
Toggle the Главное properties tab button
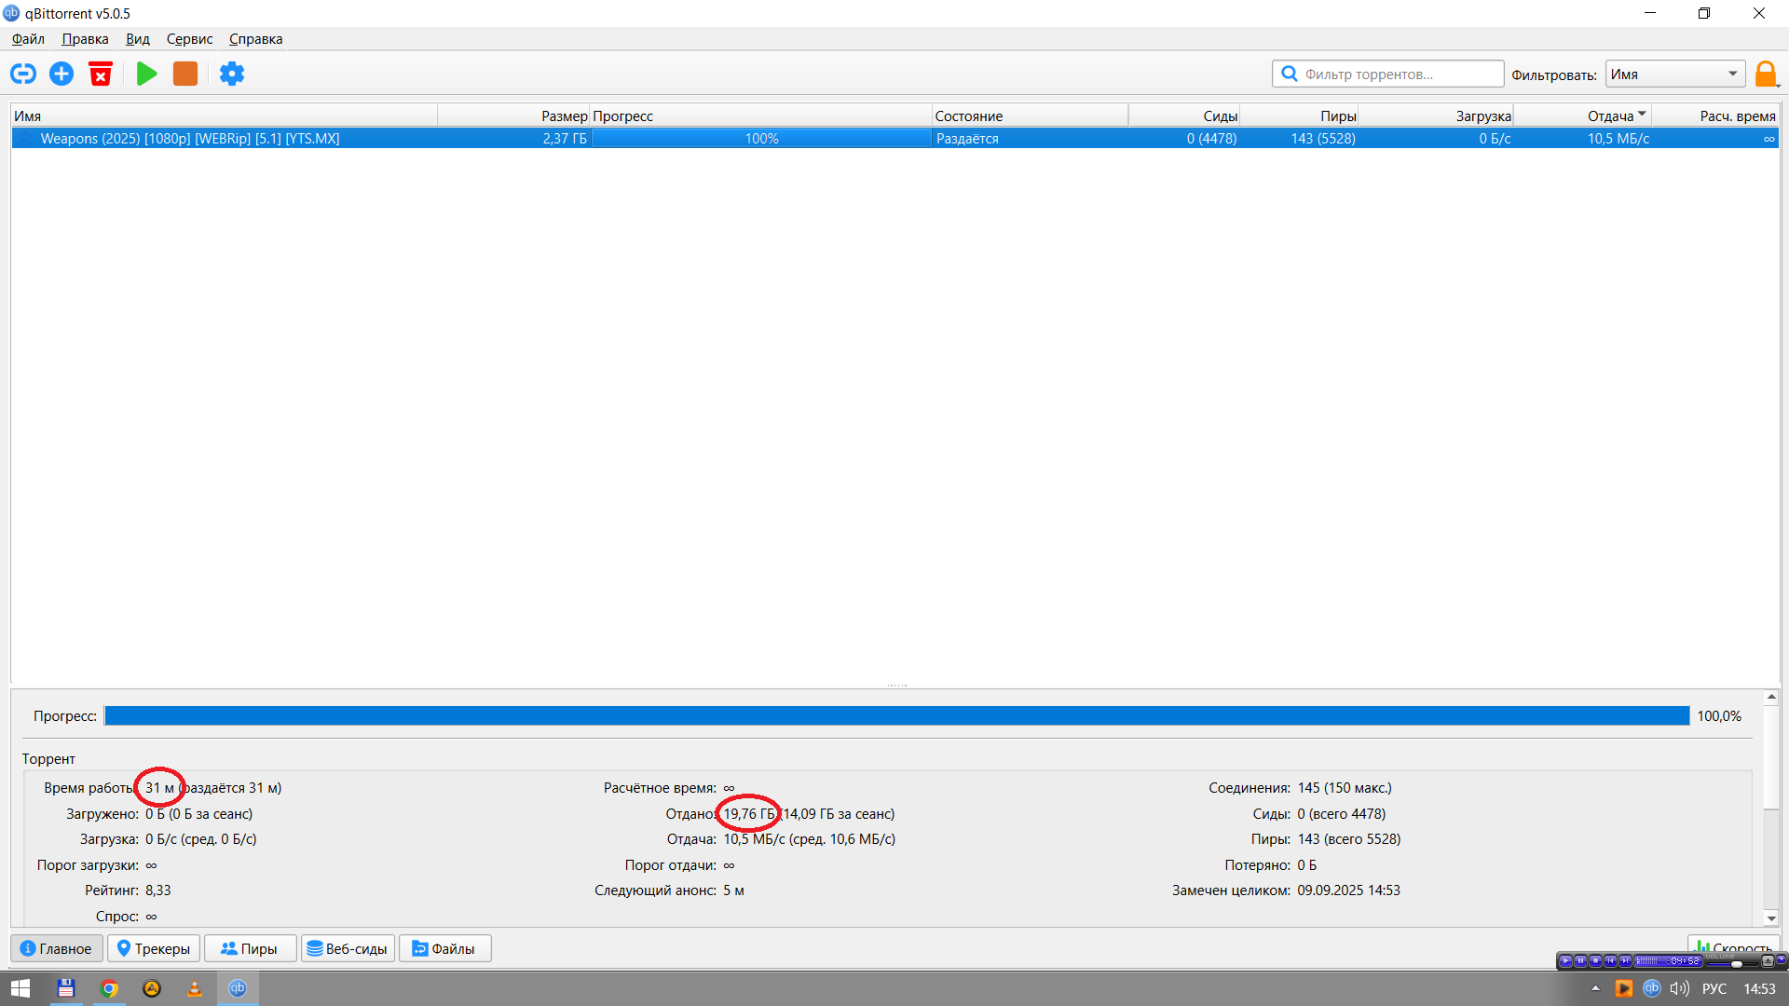pyautogui.click(x=56, y=948)
